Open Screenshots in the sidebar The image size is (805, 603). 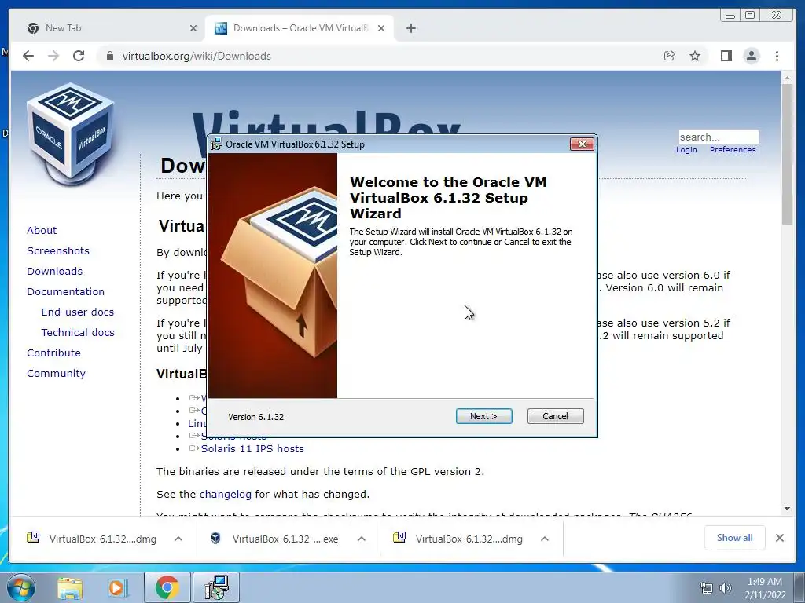[x=58, y=250]
